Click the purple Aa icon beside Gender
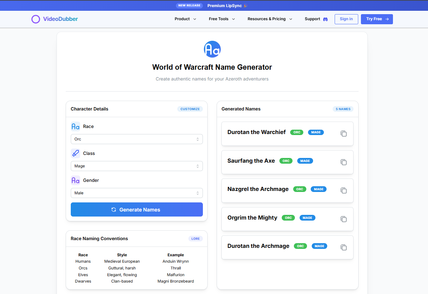 click(x=75, y=180)
